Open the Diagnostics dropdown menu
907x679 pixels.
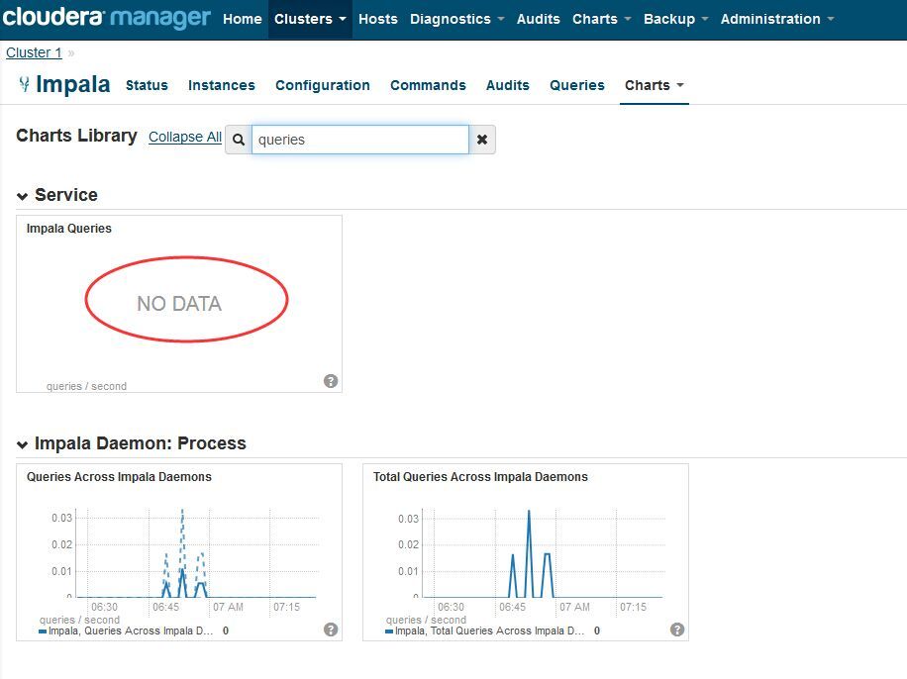(x=457, y=19)
